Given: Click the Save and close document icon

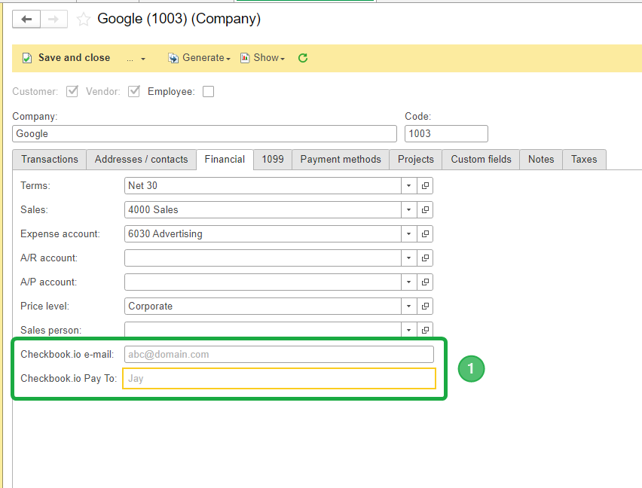Looking at the screenshot, I should [x=27, y=58].
